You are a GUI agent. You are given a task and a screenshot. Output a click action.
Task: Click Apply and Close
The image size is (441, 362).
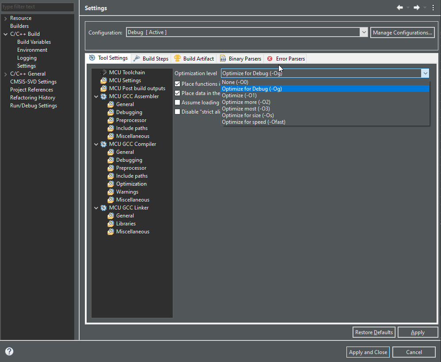(x=368, y=352)
